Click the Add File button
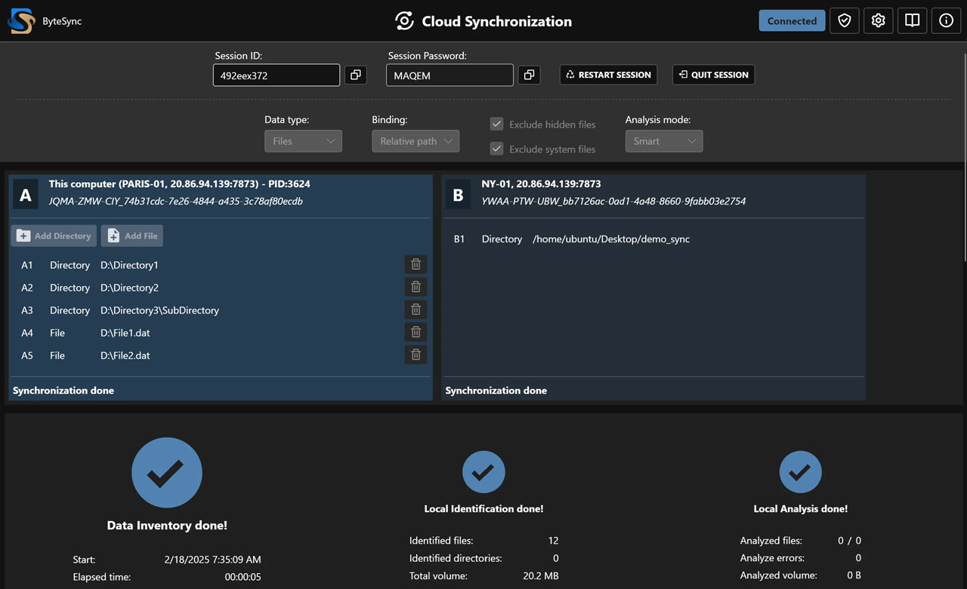967x589 pixels. coord(132,236)
